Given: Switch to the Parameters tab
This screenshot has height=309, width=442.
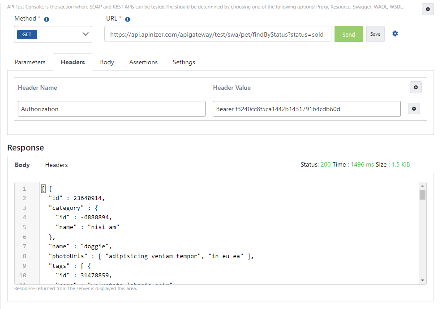Looking at the screenshot, I should pyautogui.click(x=30, y=63).
